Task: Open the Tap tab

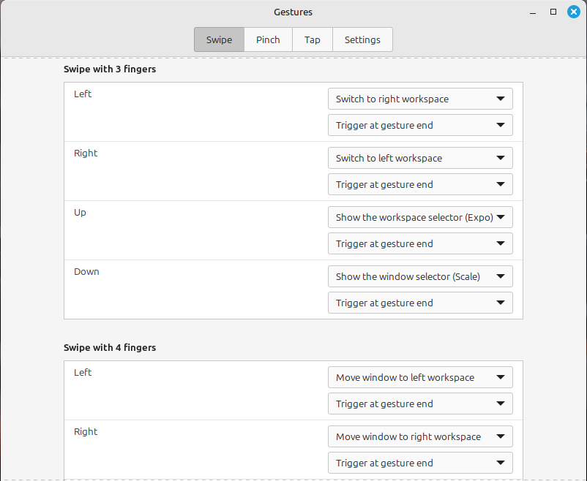Action: [313, 39]
